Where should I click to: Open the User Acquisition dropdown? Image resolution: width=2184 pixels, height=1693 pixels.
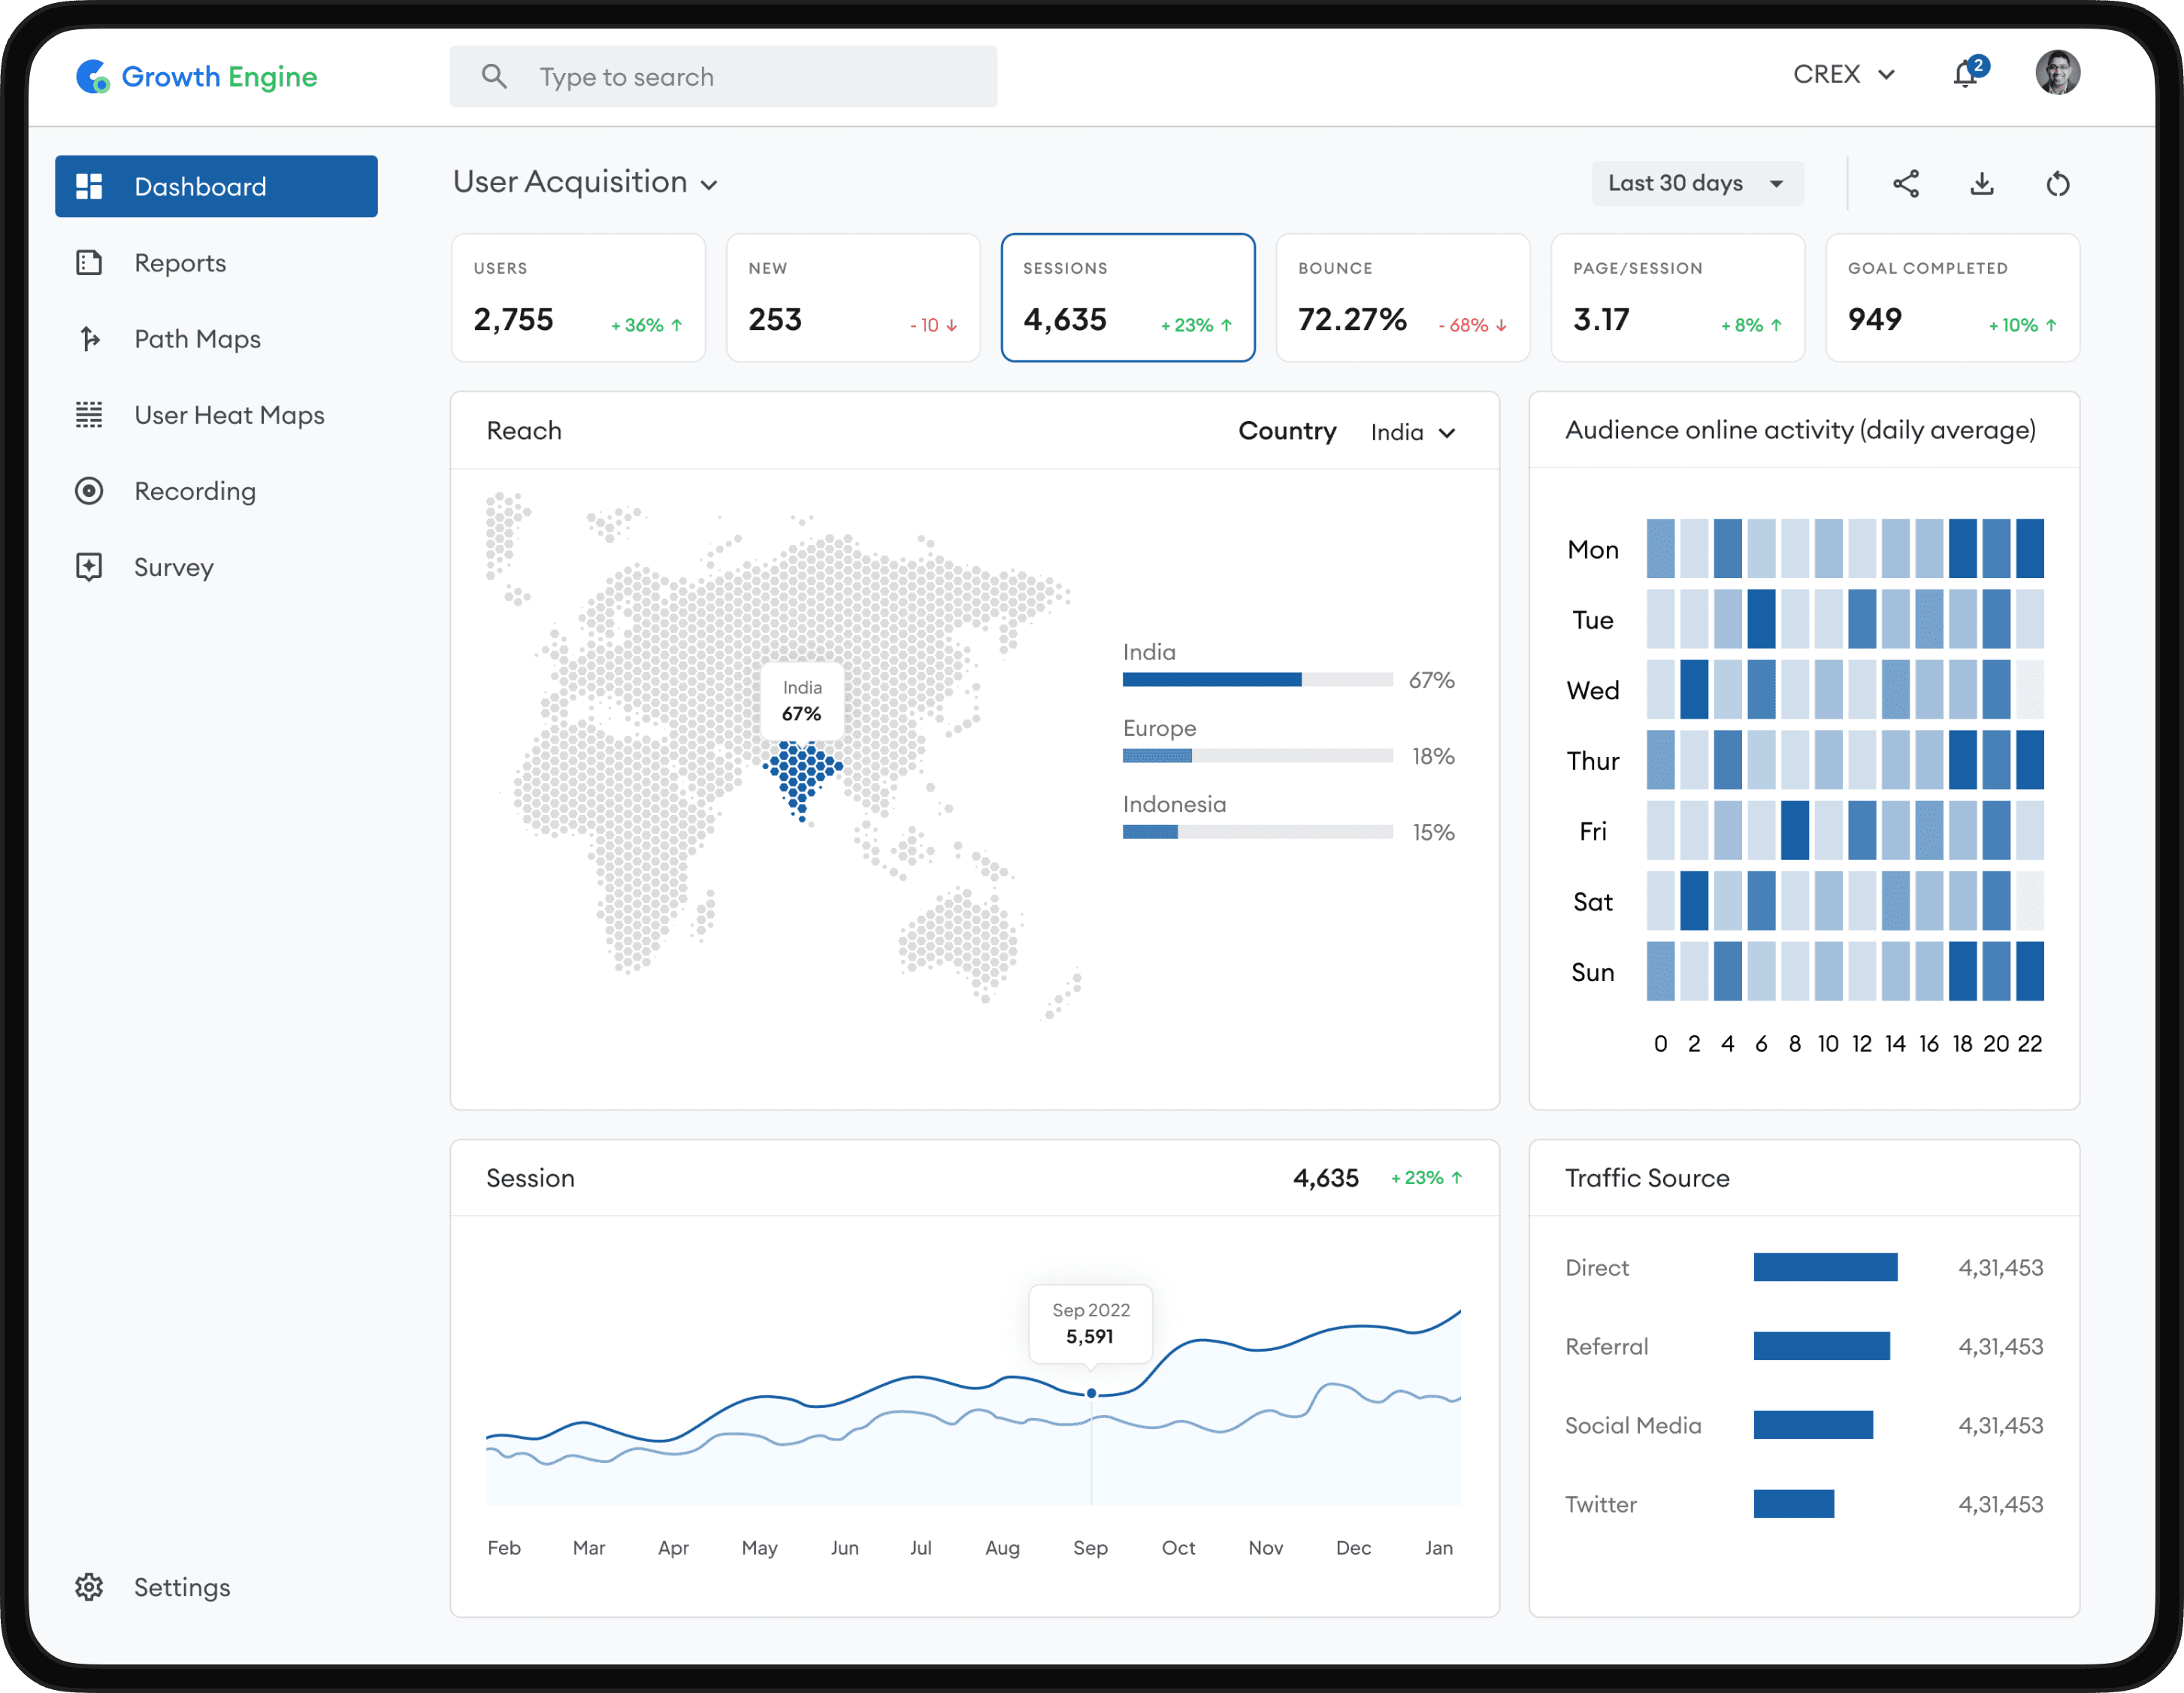[585, 183]
